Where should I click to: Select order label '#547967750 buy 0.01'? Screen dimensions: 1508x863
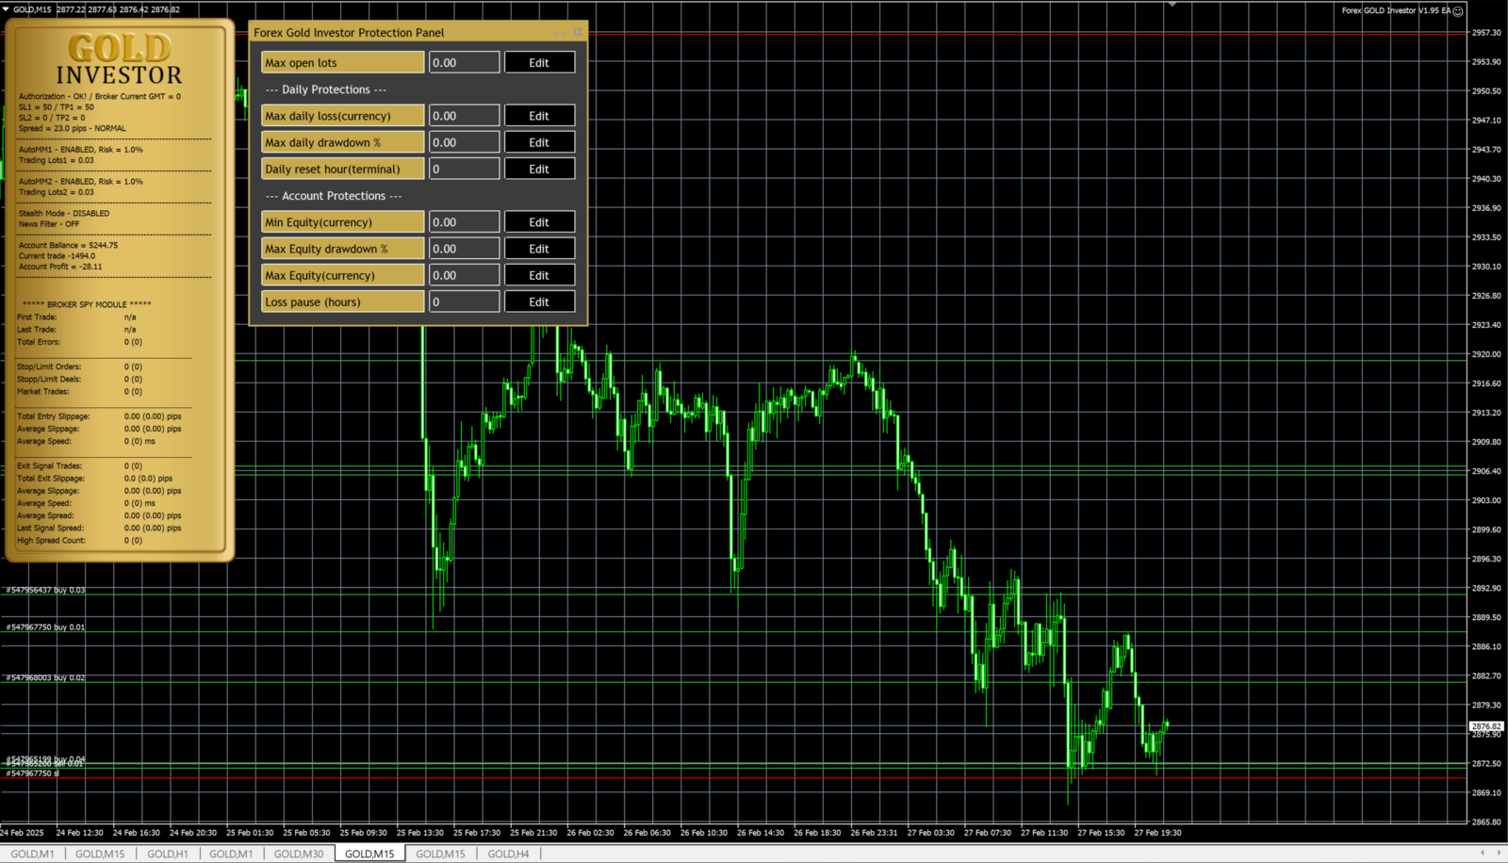[x=45, y=627]
